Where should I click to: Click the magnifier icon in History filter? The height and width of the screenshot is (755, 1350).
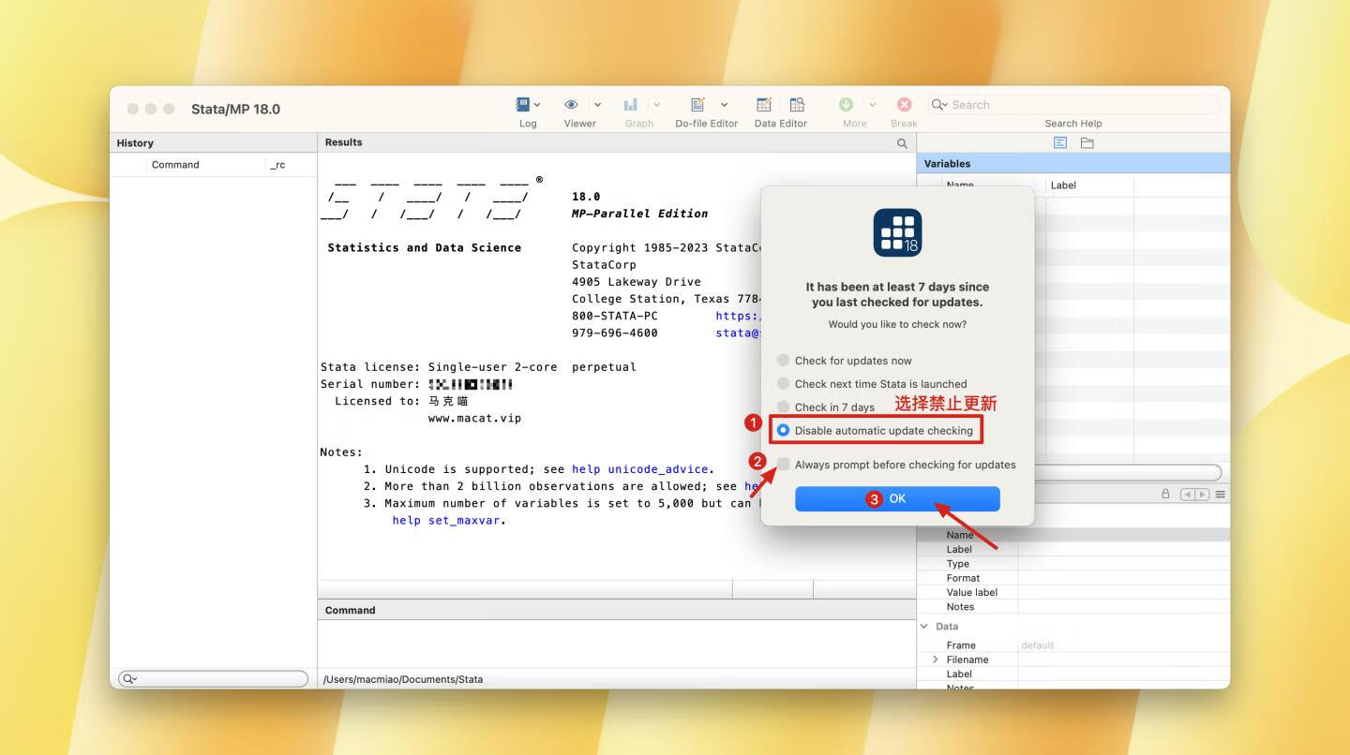point(129,679)
